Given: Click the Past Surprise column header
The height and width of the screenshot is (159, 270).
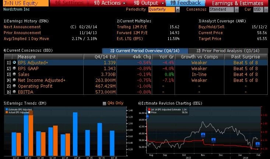Looking at the screenshot, I should pos(246,57).
